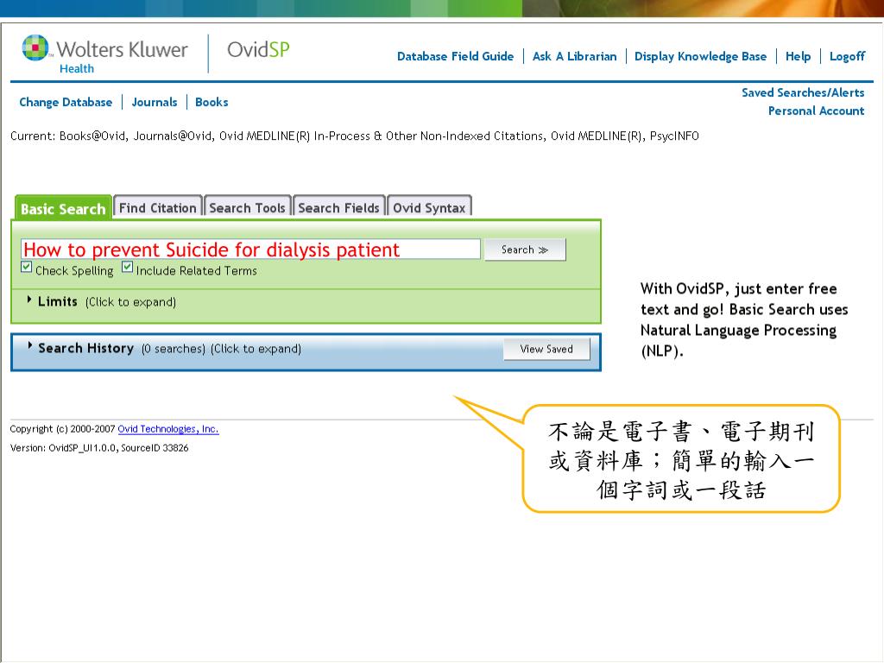Open the Books link
884x663 pixels.
tap(212, 102)
